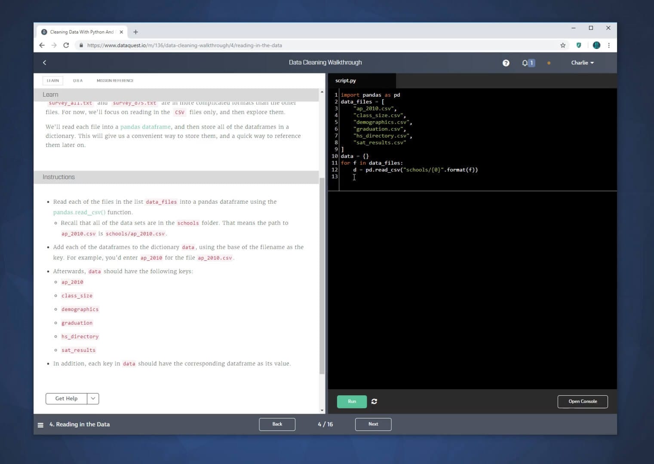
Task: Open the Chrome three-dot menu
Action: 608,45
